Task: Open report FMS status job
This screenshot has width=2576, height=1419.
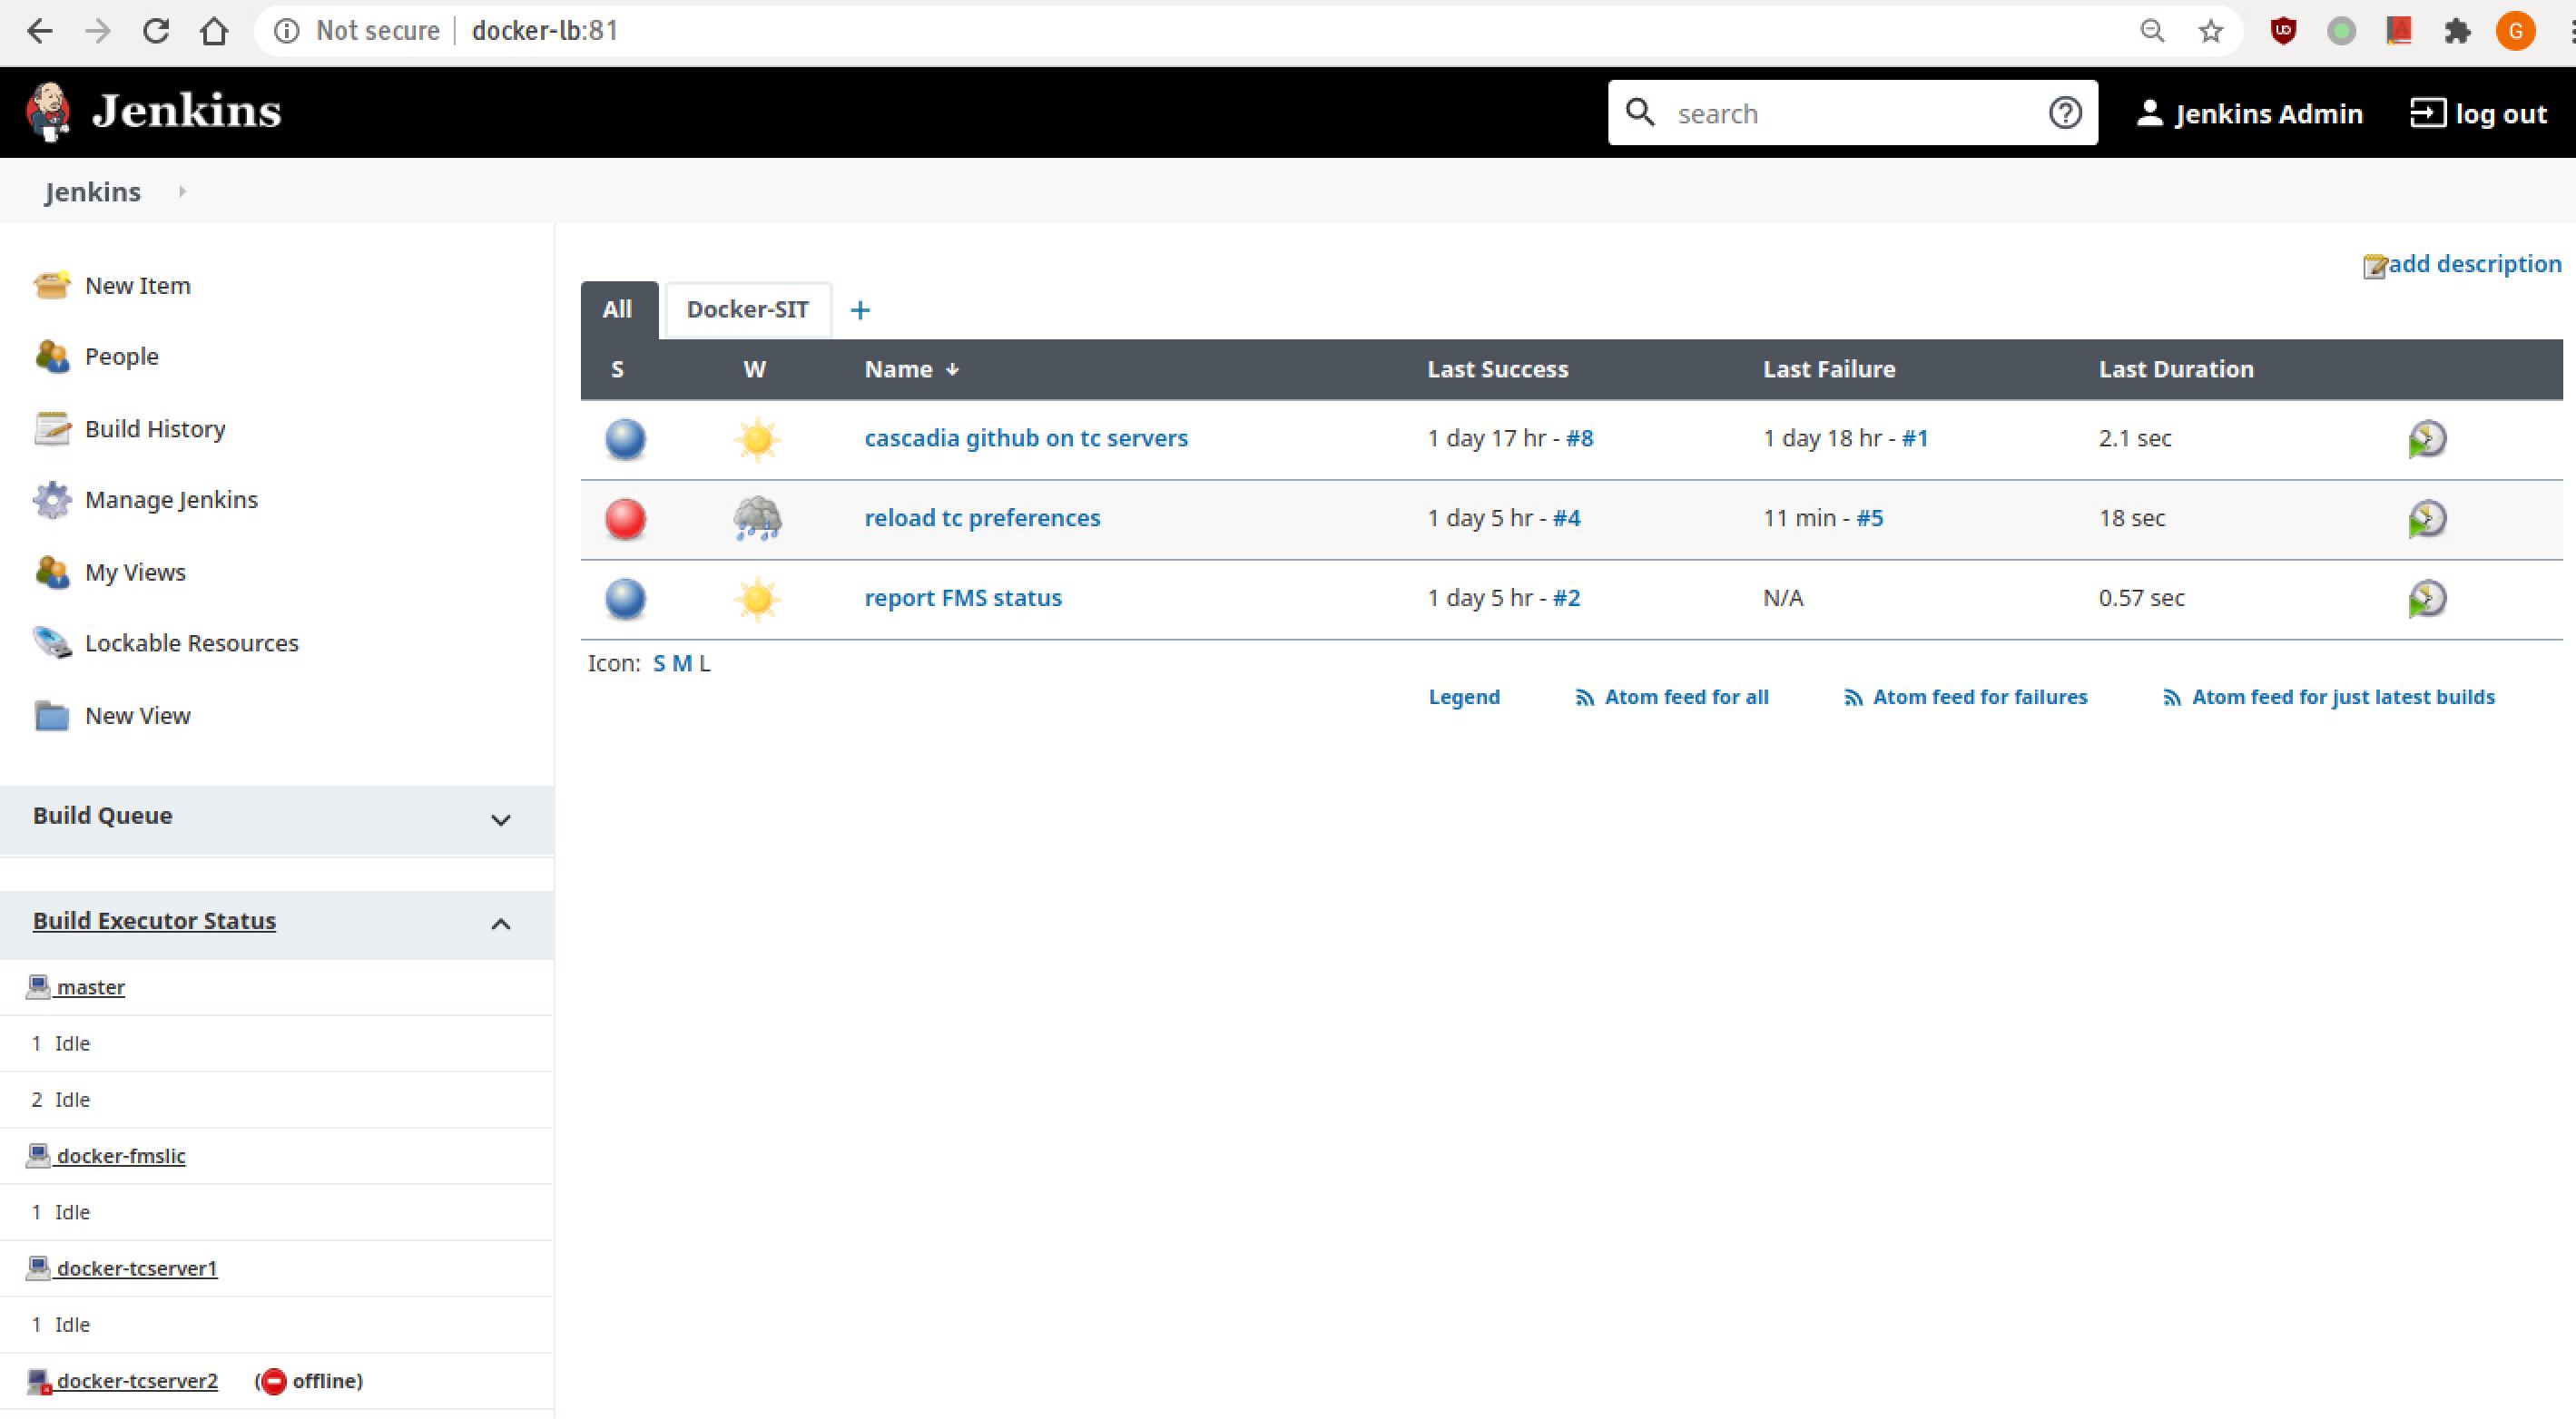Action: pos(963,599)
